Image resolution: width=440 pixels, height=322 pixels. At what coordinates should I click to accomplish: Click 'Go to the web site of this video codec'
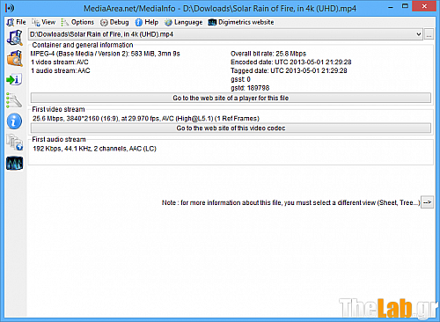[231, 128]
